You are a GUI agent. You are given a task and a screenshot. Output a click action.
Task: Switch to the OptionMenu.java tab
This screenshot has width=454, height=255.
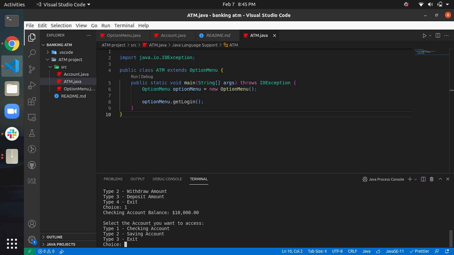(123, 36)
